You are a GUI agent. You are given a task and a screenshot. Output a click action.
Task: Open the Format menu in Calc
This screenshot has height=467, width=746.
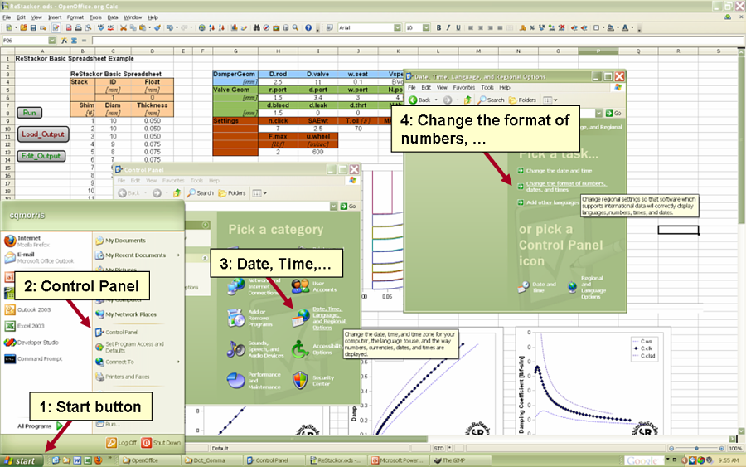pyautogui.click(x=75, y=17)
